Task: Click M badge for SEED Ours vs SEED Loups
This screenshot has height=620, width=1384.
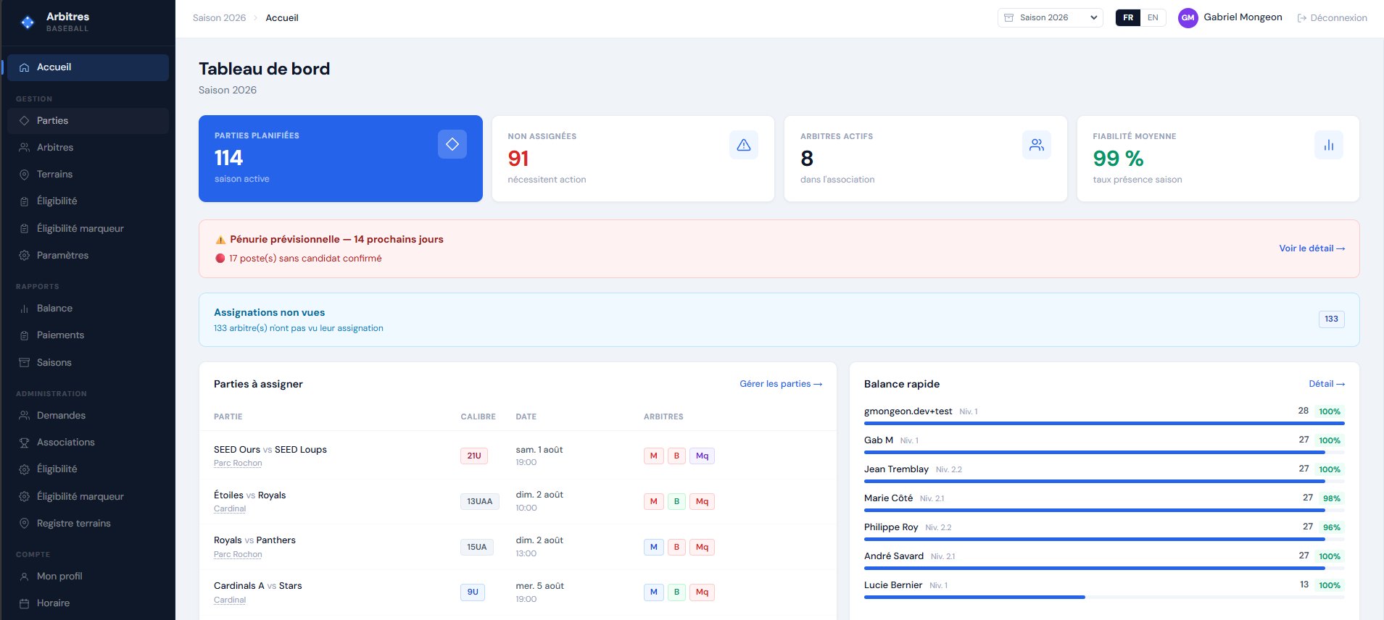Action: (x=654, y=456)
